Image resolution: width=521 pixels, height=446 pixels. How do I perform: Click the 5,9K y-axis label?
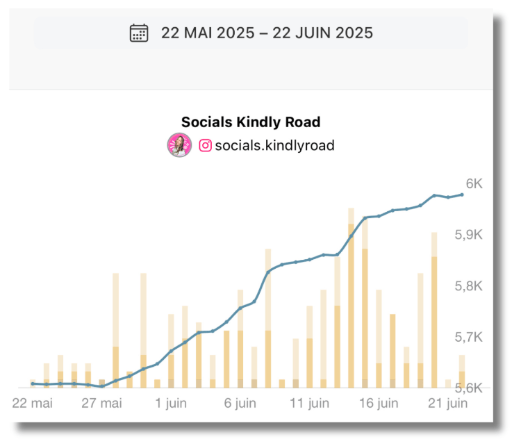pyautogui.click(x=468, y=235)
